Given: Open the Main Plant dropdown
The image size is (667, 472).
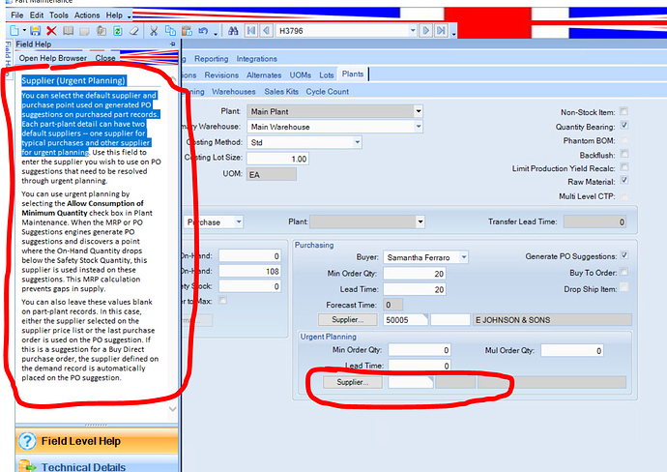Looking at the screenshot, I should pyautogui.click(x=419, y=111).
